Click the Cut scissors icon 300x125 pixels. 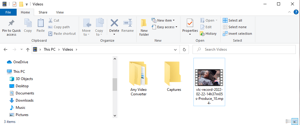pos(50,20)
